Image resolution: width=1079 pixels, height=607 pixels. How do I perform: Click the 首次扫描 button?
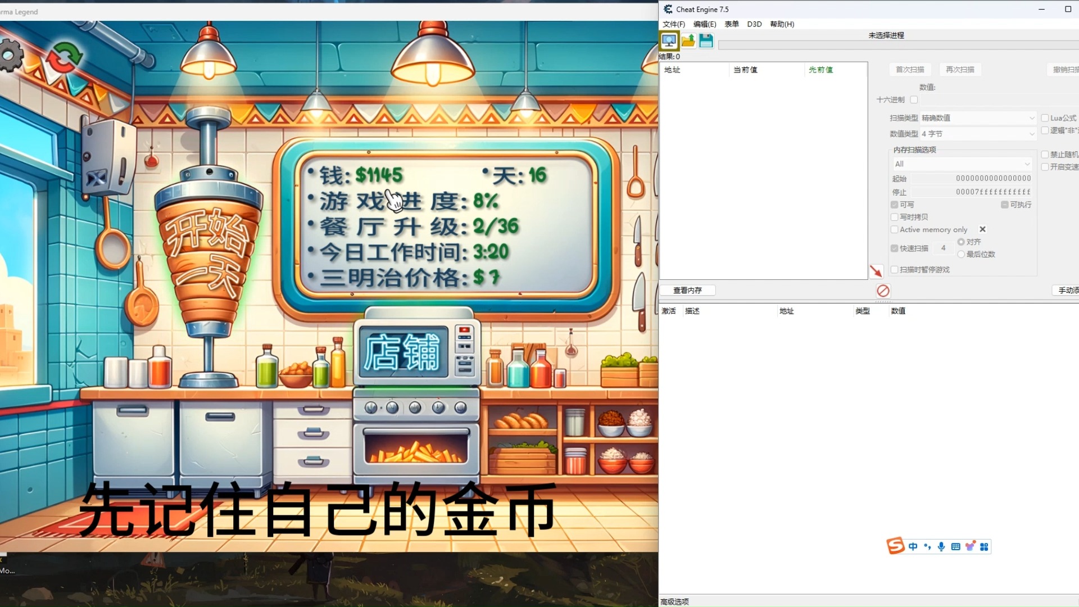click(x=910, y=69)
